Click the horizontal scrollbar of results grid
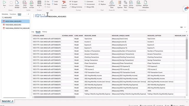 click(x=55, y=97)
